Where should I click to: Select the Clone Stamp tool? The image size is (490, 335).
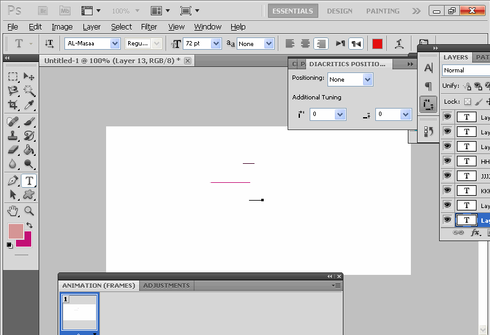(13, 136)
